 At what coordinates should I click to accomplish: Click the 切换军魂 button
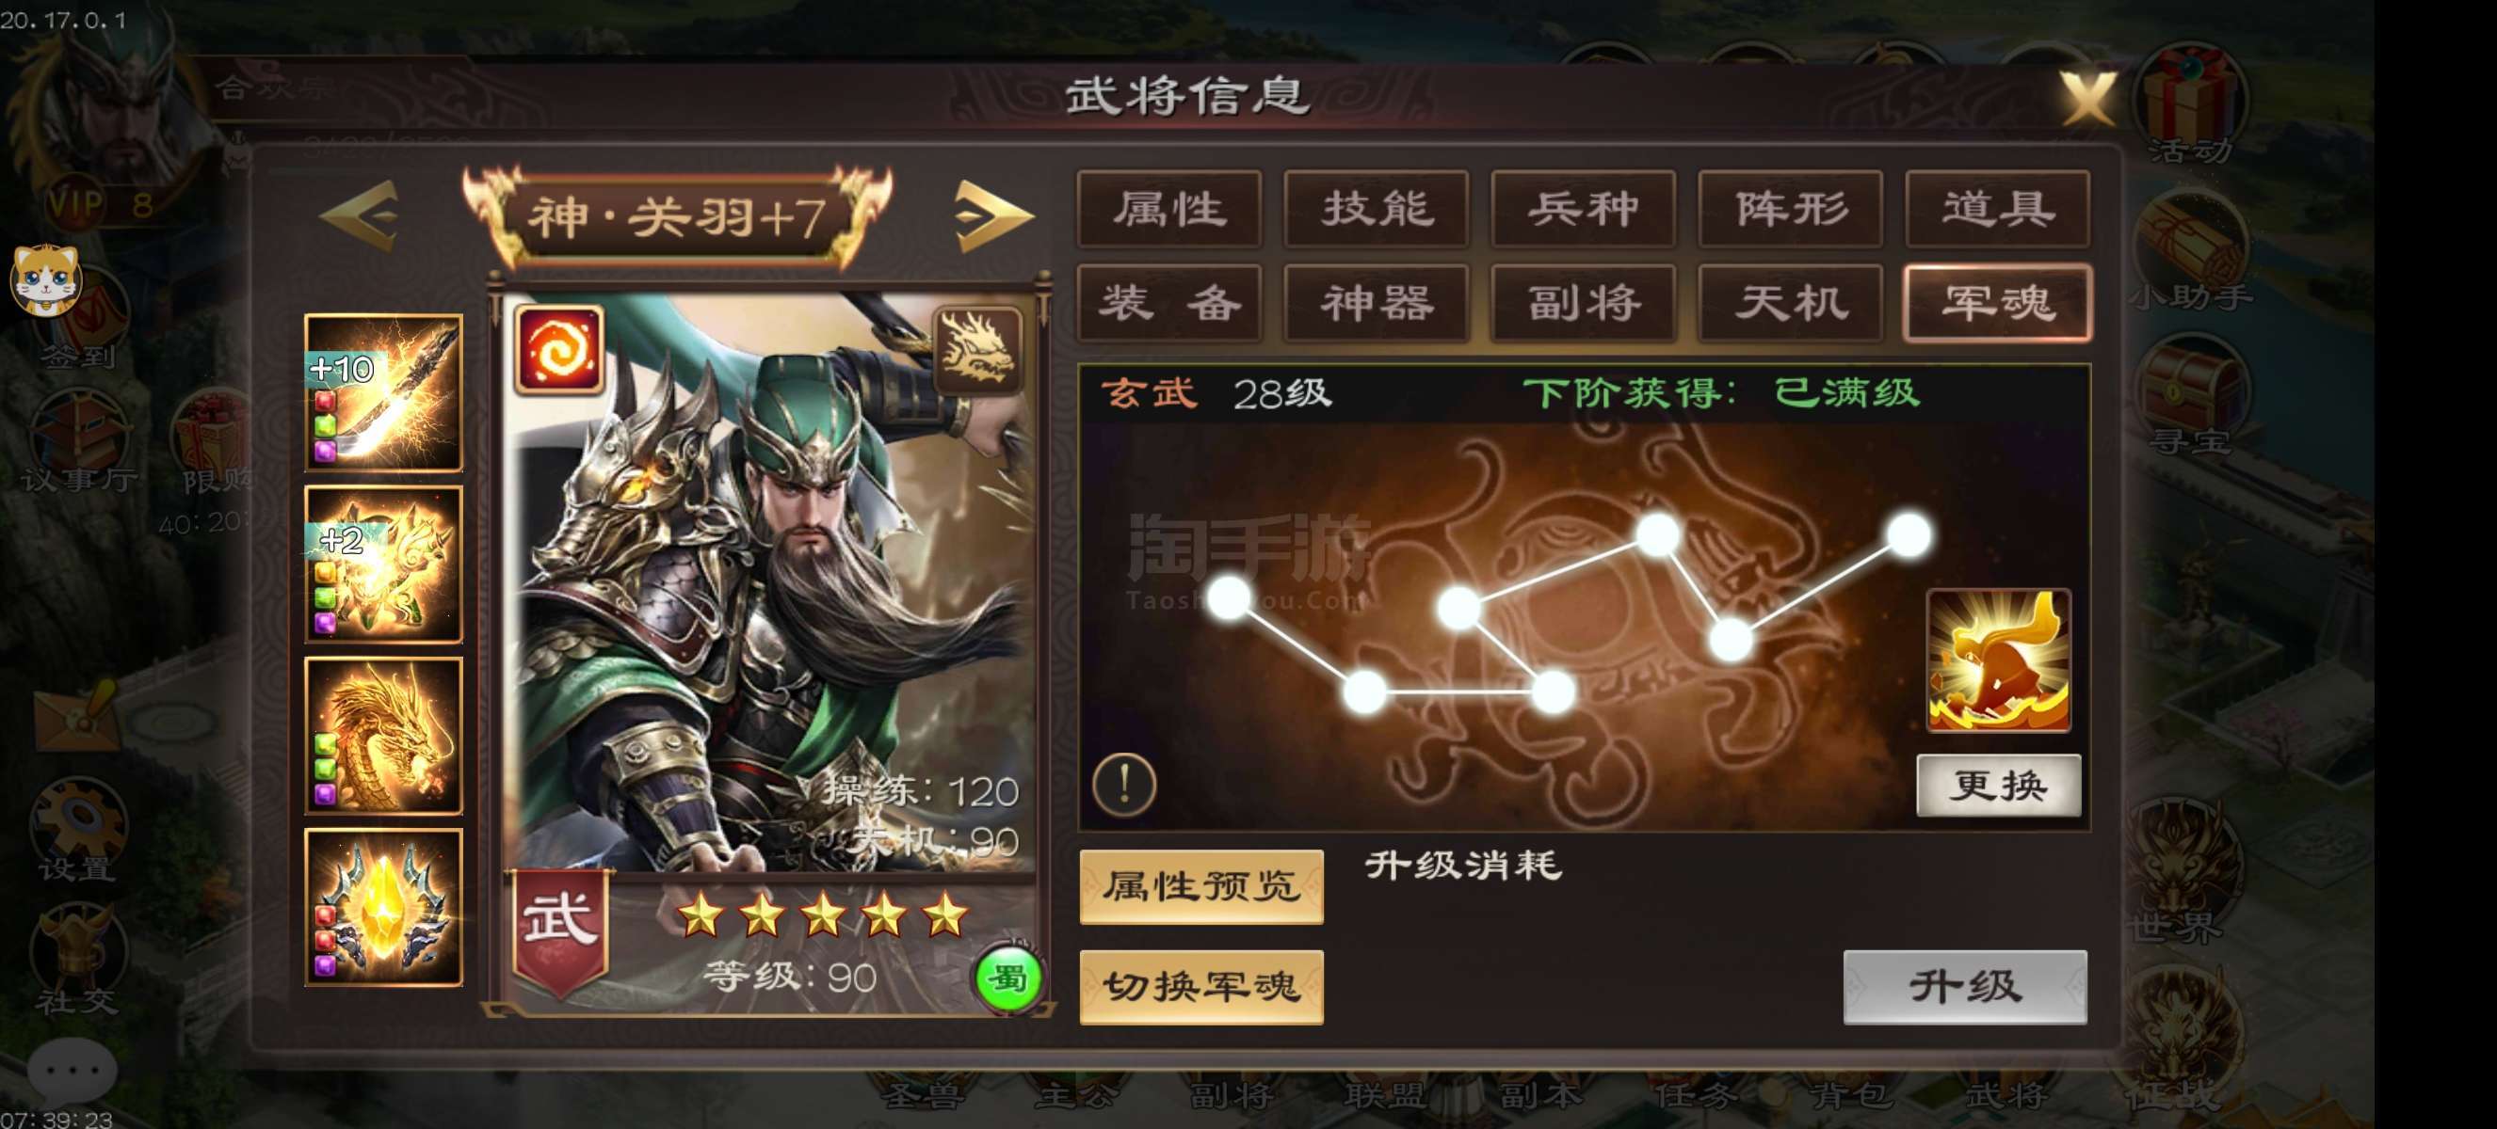pyautogui.click(x=1202, y=987)
